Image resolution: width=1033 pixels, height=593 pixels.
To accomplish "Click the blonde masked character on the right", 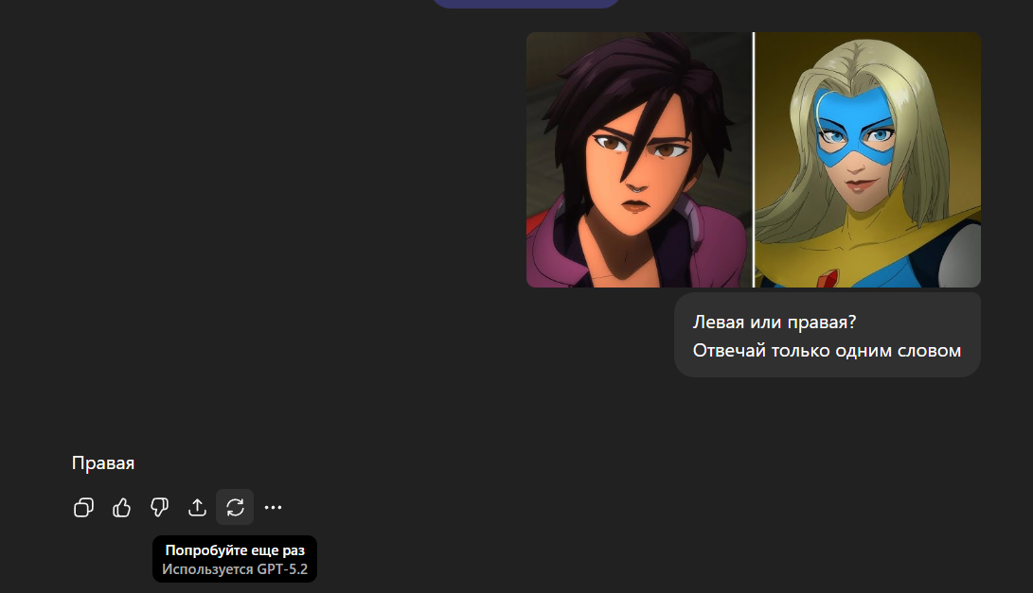I will (x=867, y=160).
